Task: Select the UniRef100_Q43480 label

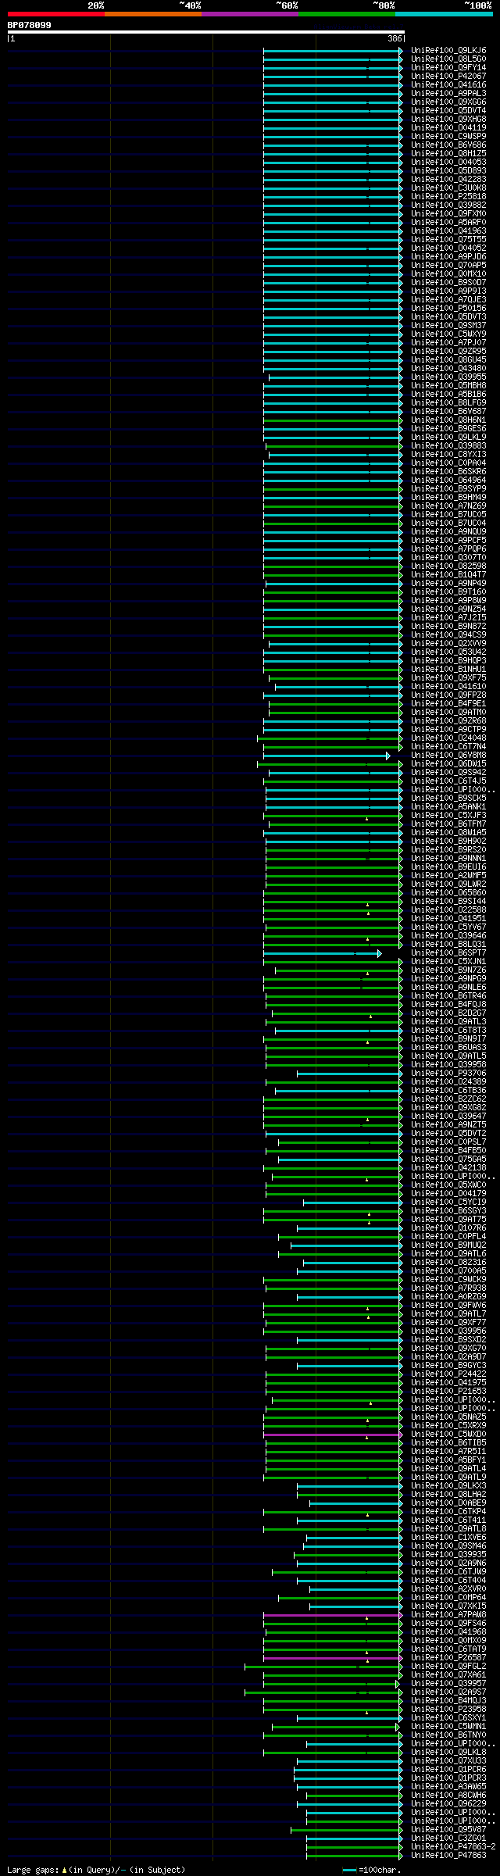Action: 448,368
